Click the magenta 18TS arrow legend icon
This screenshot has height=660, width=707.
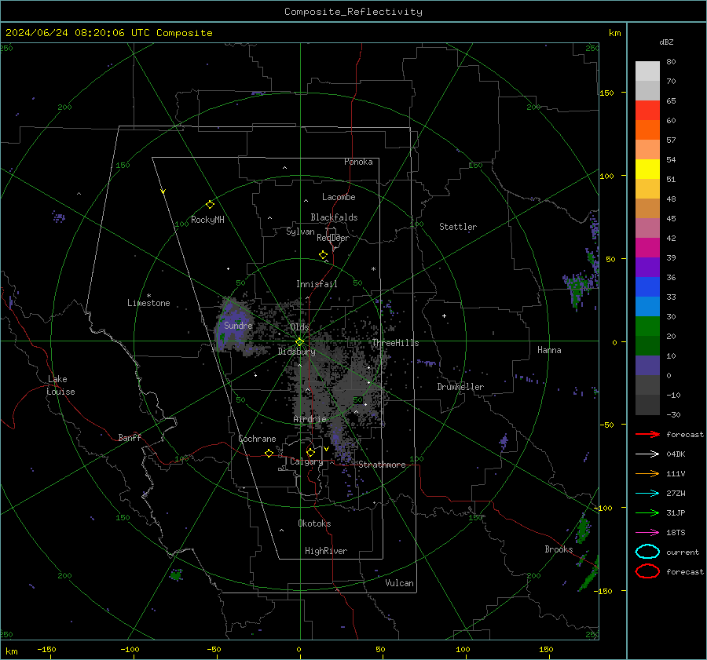647,533
